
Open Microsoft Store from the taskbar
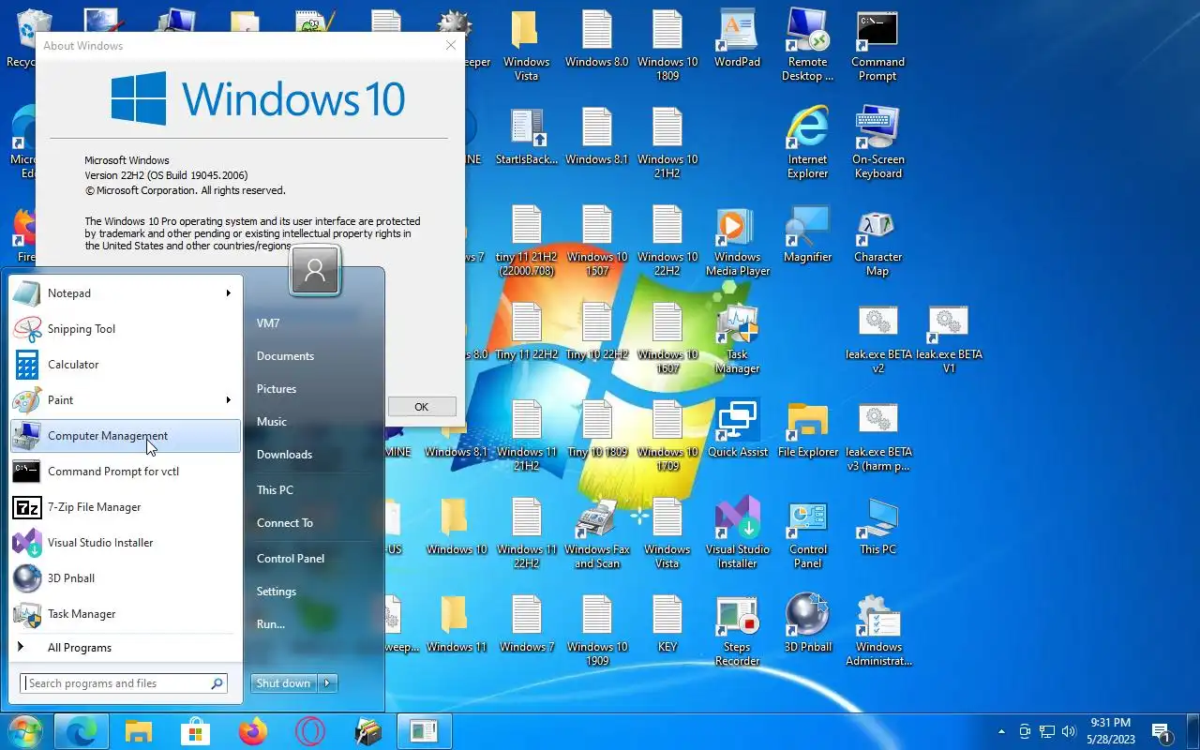(196, 731)
